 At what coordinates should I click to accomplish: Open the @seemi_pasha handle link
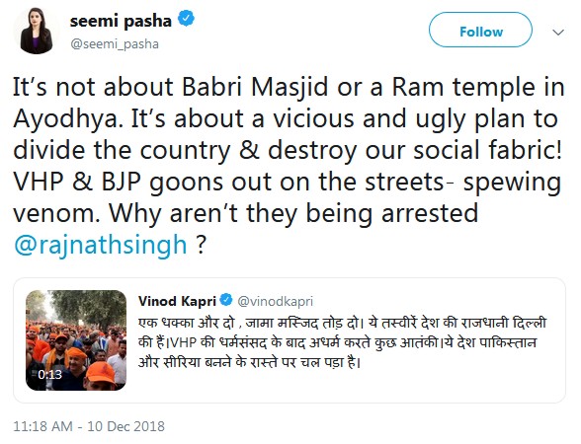click(x=115, y=44)
